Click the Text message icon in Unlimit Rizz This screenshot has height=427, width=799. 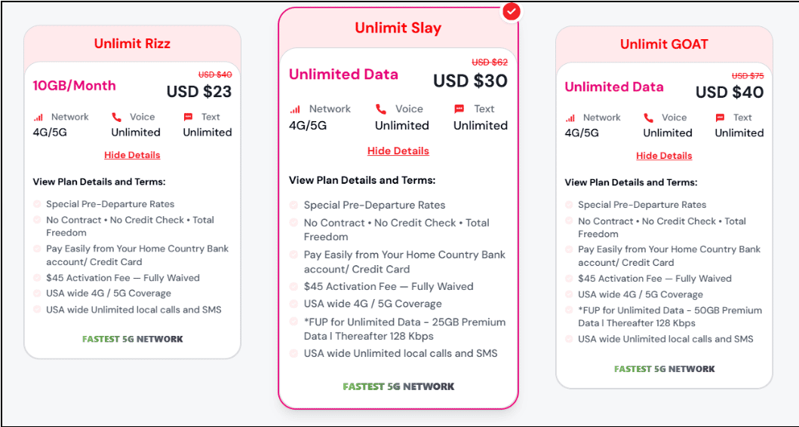coord(188,117)
